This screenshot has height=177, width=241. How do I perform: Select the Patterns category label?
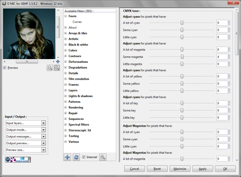(74, 102)
